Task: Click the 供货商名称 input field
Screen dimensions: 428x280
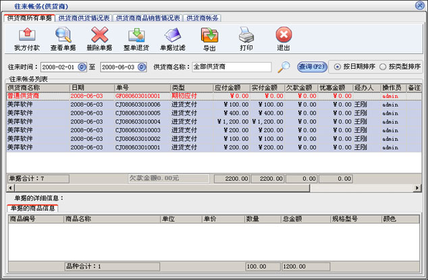Action: point(231,67)
